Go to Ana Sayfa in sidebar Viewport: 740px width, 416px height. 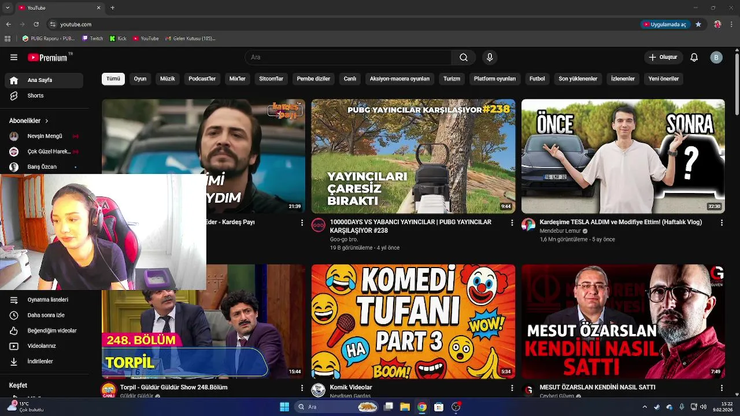click(44, 80)
